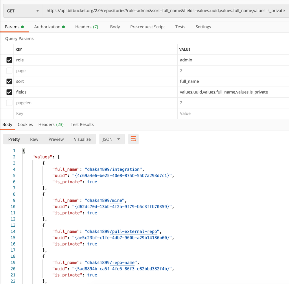Screen dimensions: 289x284
Task: Click the "values" key on line 2
Action: pyautogui.click(x=42, y=157)
